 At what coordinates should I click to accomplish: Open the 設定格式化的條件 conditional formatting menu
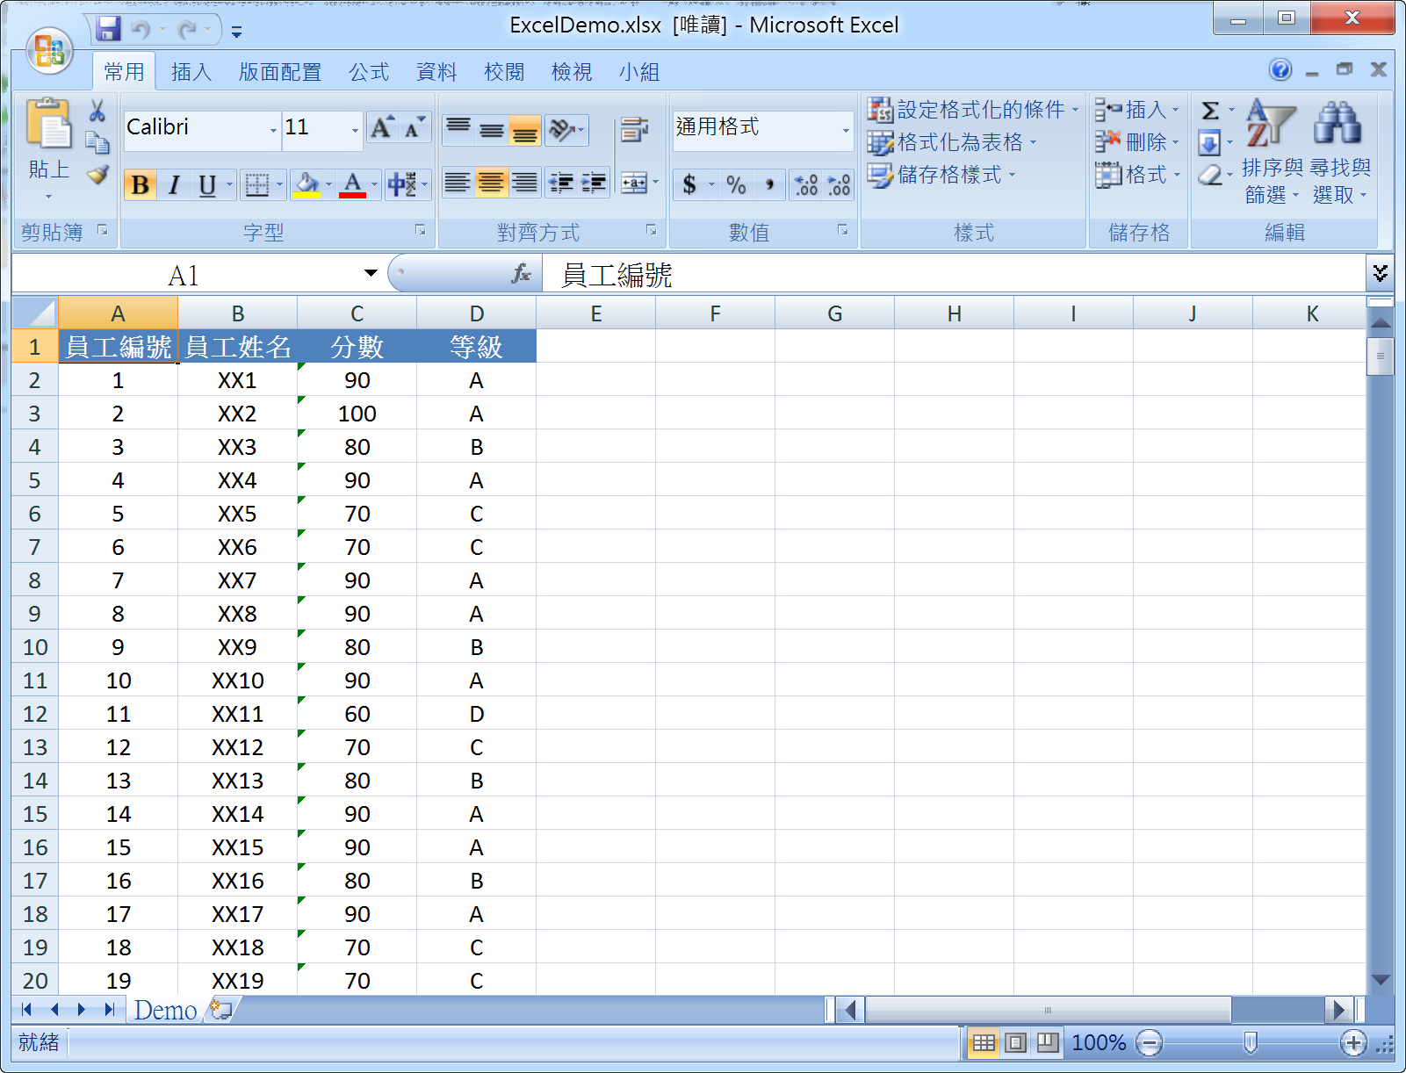tap(973, 110)
